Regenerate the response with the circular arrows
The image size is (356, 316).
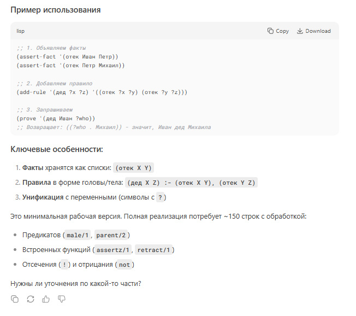(x=31, y=299)
